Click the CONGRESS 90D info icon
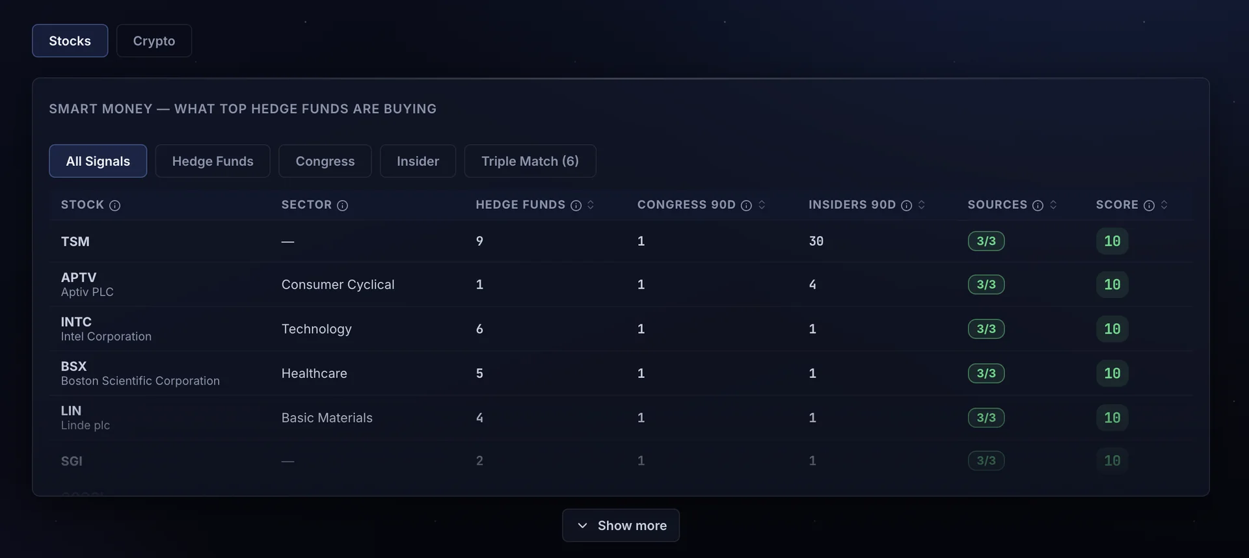1249x558 pixels. 747,206
